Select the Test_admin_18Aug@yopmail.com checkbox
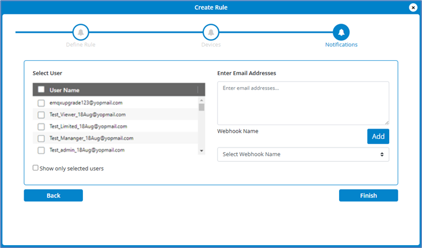 tap(41, 150)
